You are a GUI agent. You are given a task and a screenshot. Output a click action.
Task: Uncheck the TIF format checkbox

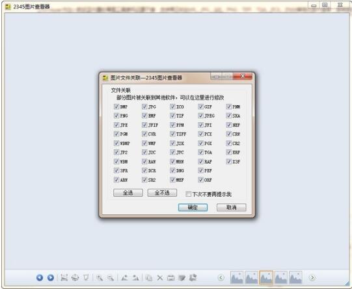(172, 116)
